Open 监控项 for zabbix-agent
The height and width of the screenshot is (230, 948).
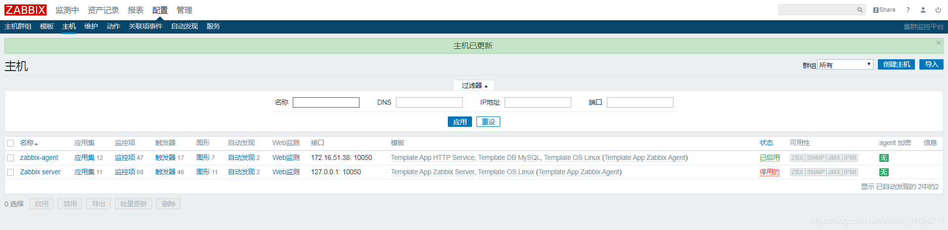click(x=125, y=158)
